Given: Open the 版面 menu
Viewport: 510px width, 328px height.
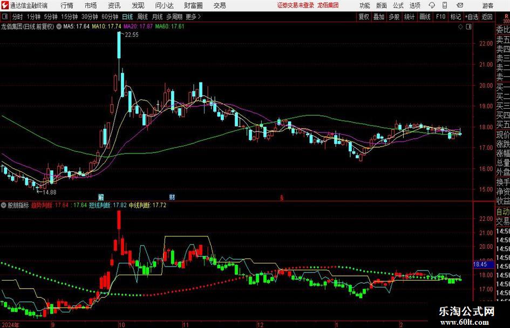Looking at the screenshot, I should tap(382, 5).
